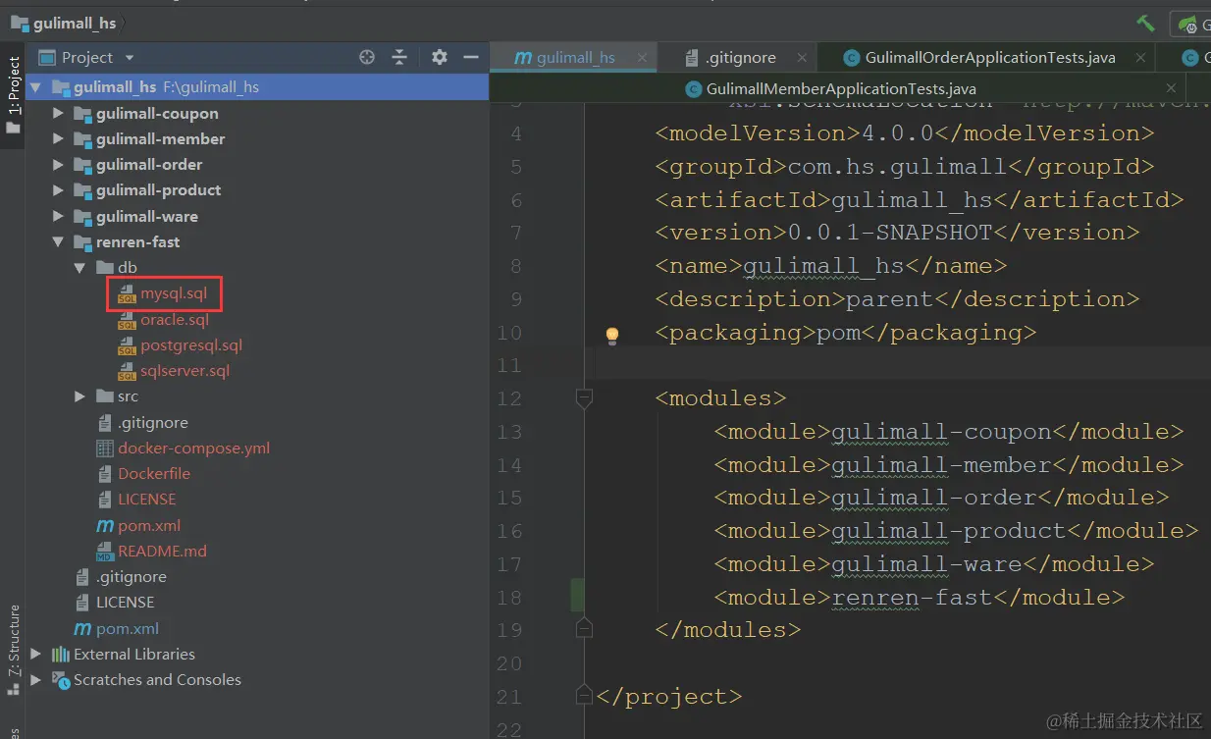Image resolution: width=1211 pixels, height=739 pixels.
Task: Collapse the gulimall_hs root node
Action: coord(36,87)
